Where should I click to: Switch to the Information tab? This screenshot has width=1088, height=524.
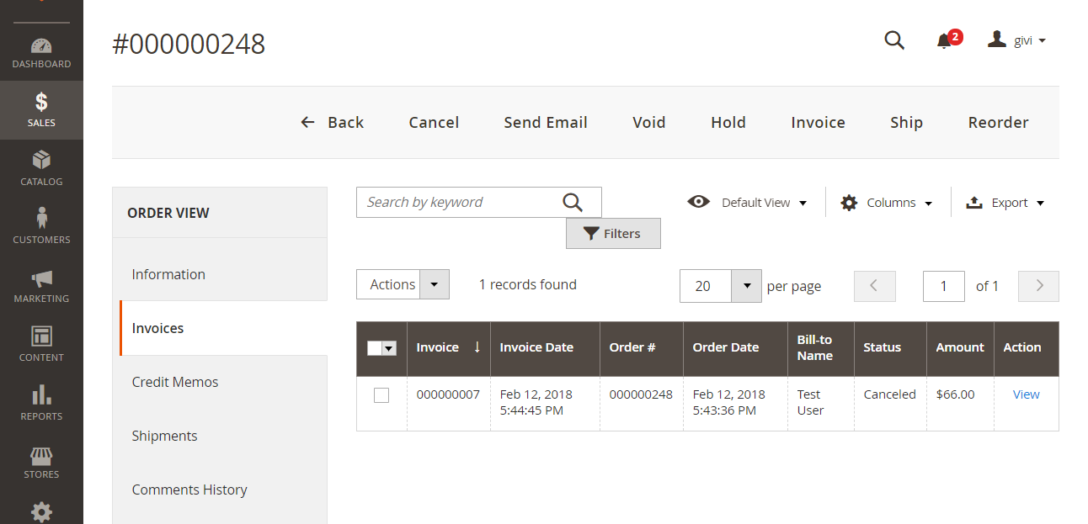click(x=220, y=274)
